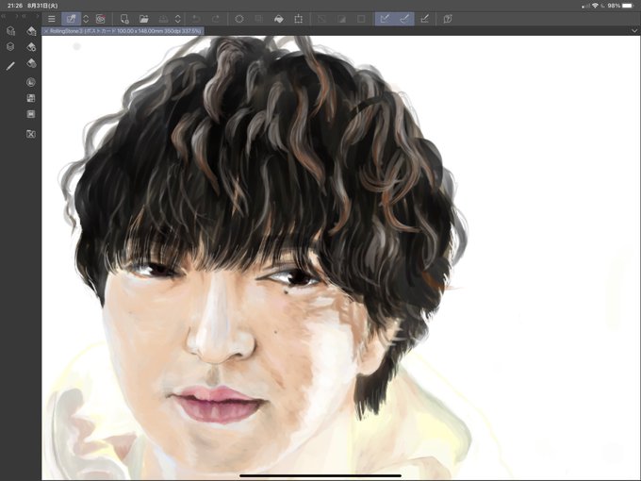Open the Color Wheel palette icon

31,82
